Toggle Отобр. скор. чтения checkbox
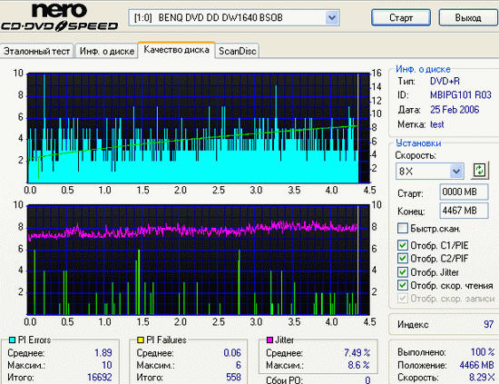The image size is (499, 384). pos(403,285)
